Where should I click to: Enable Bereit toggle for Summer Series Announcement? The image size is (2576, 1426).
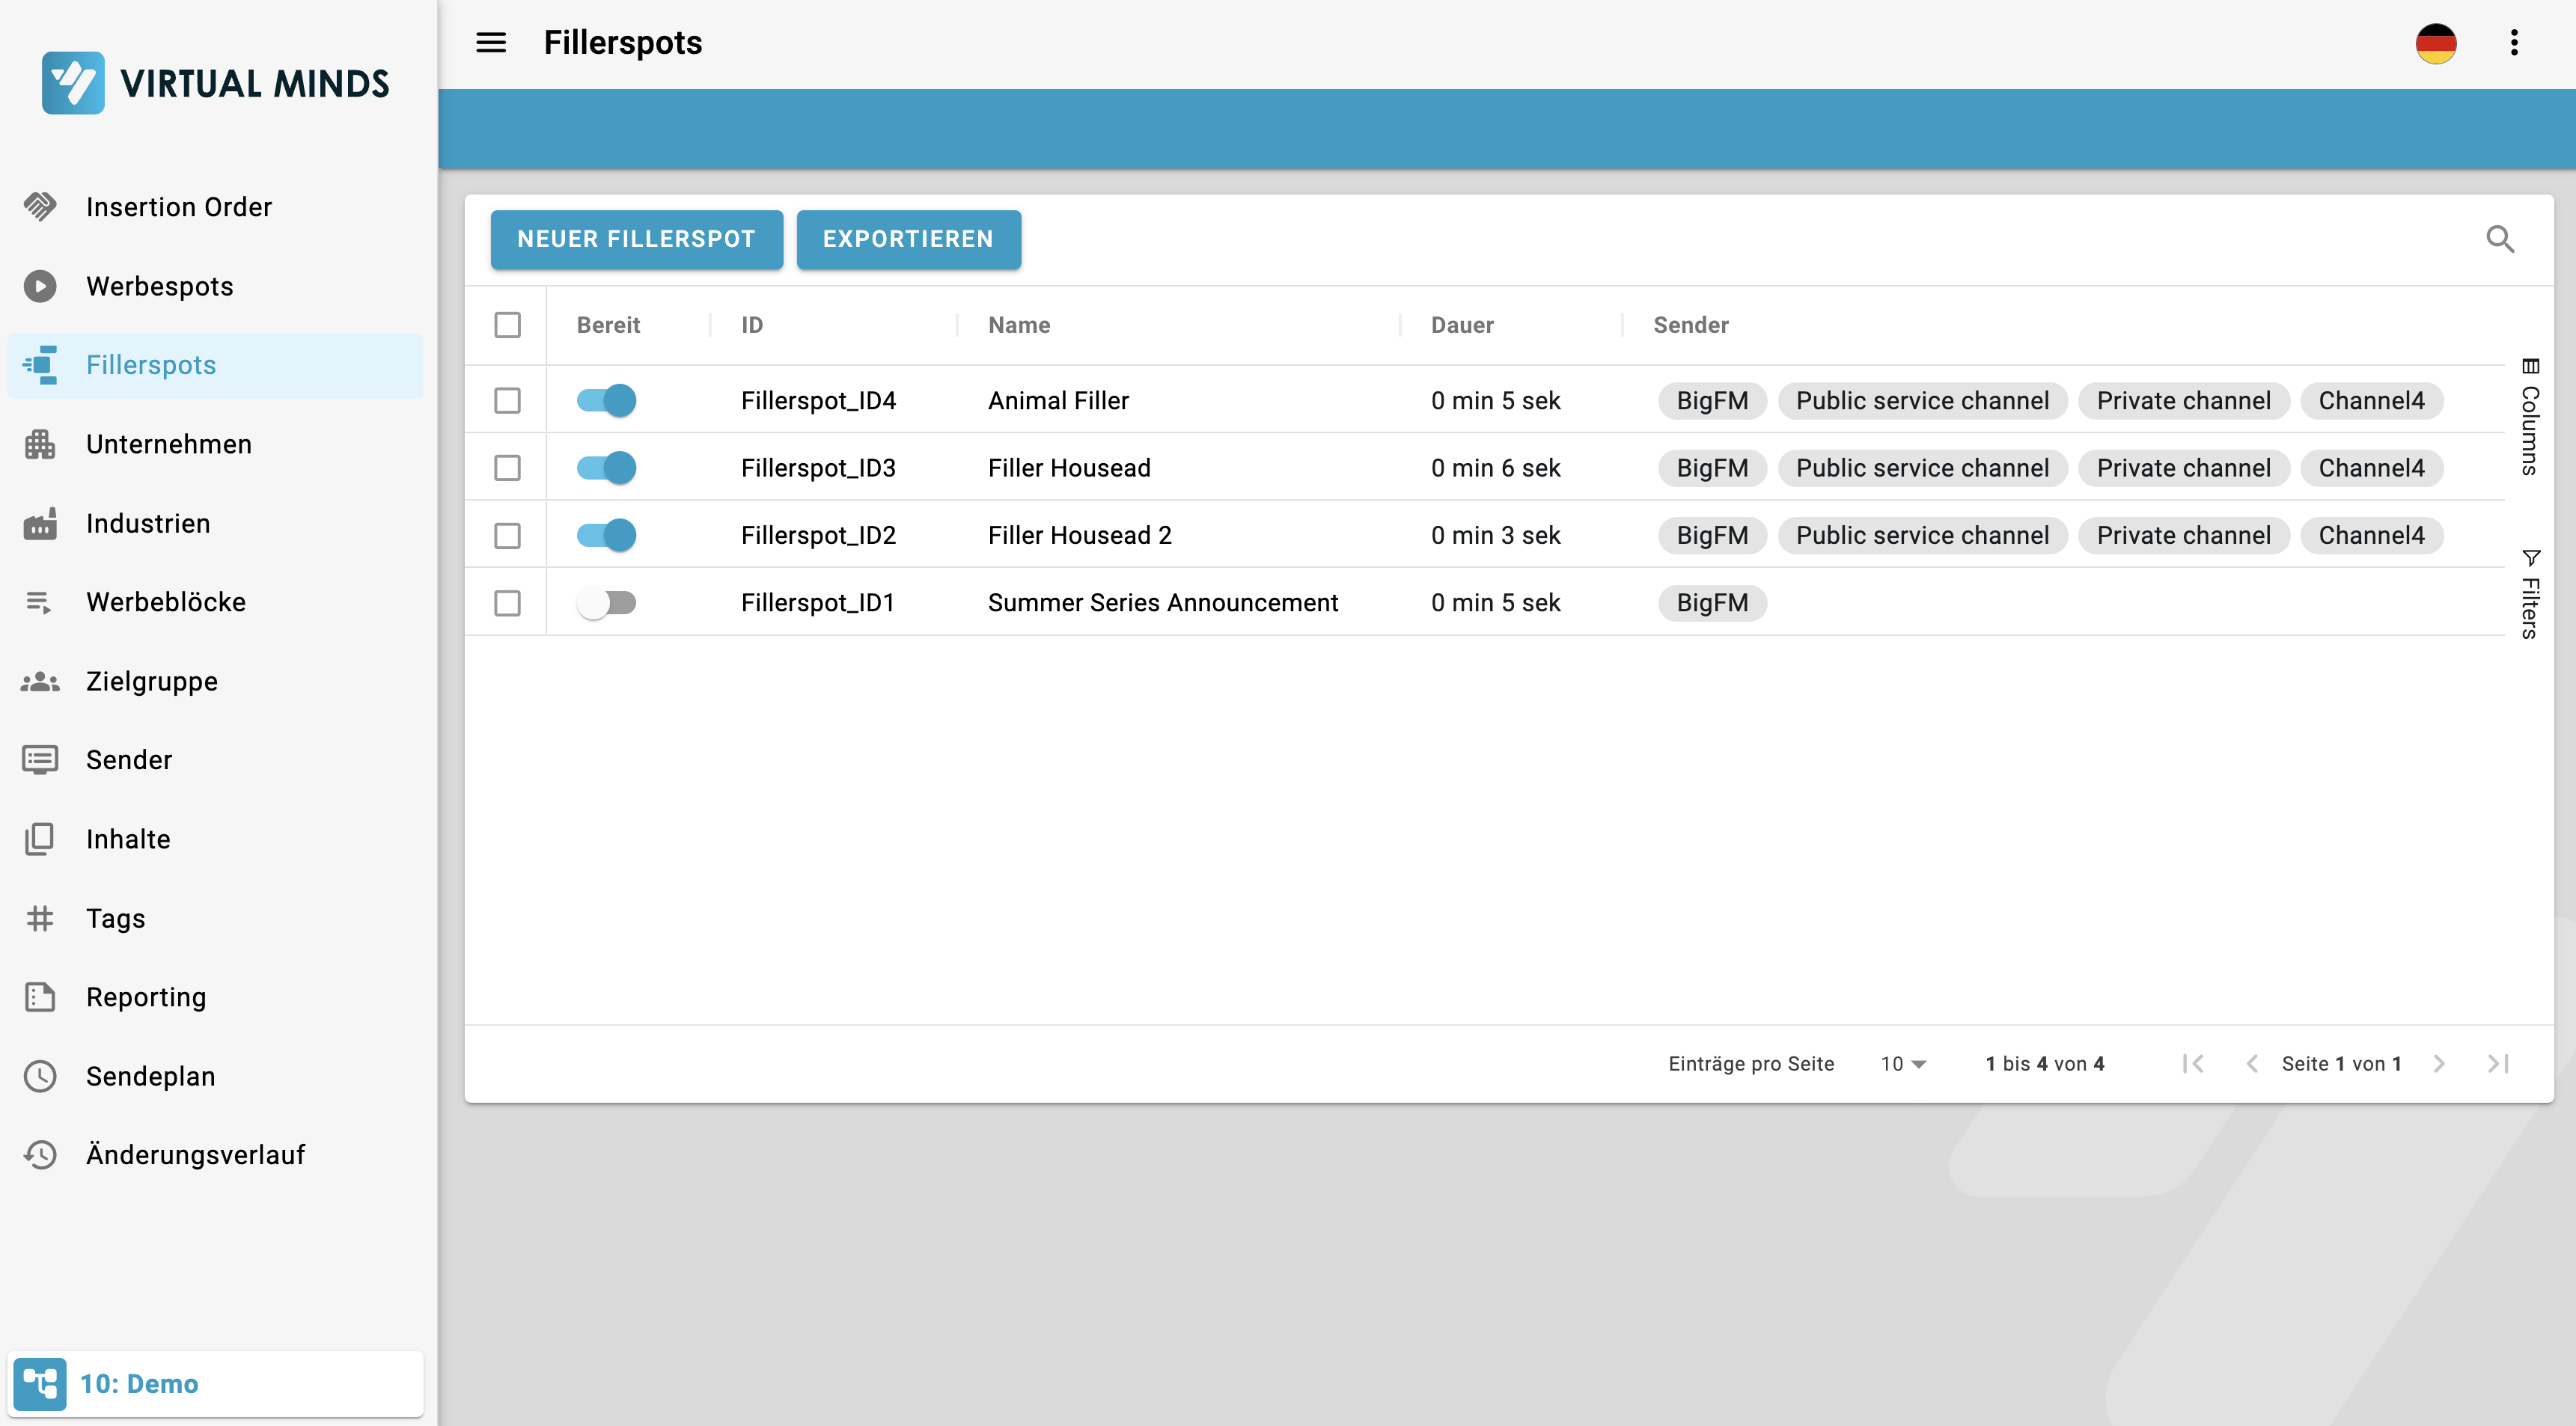pos(606,603)
